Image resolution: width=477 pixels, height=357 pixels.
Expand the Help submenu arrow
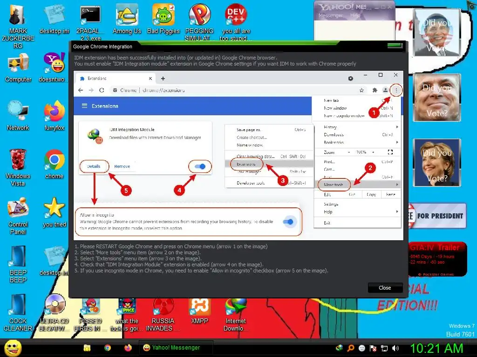(x=397, y=212)
